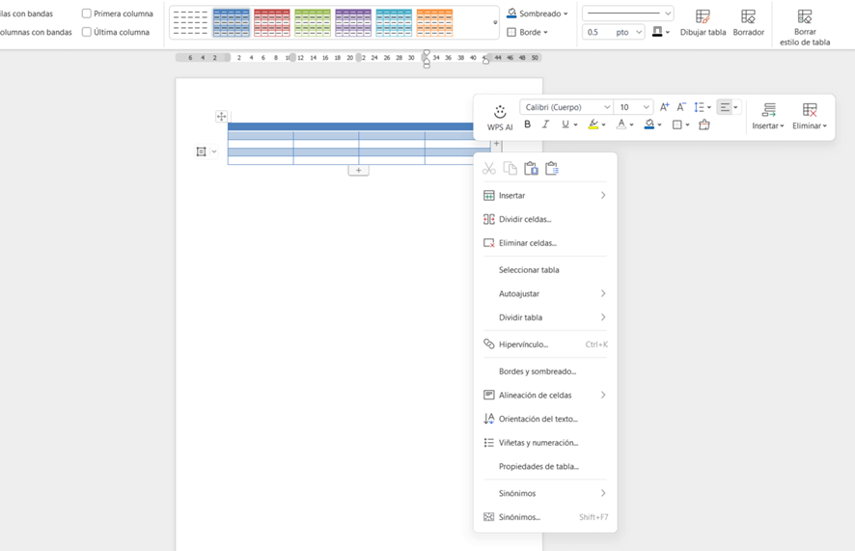Click the add row plus below table
Image resolution: width=855 pixels, height=551 pixels.
click(358, 171)
